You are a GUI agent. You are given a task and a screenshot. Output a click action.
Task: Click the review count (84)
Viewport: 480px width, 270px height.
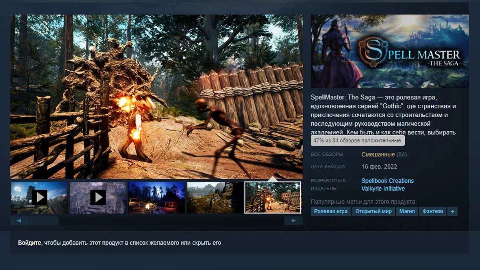tap(402, 154)
